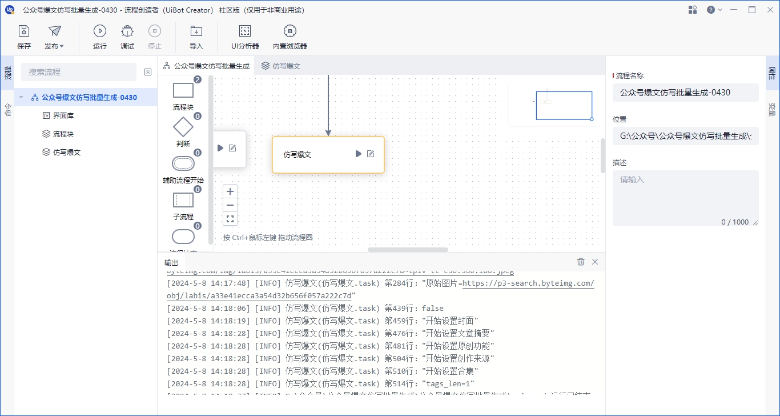Click play icon on the partially hidden block
780x416 pixels.
click(220, 148)
